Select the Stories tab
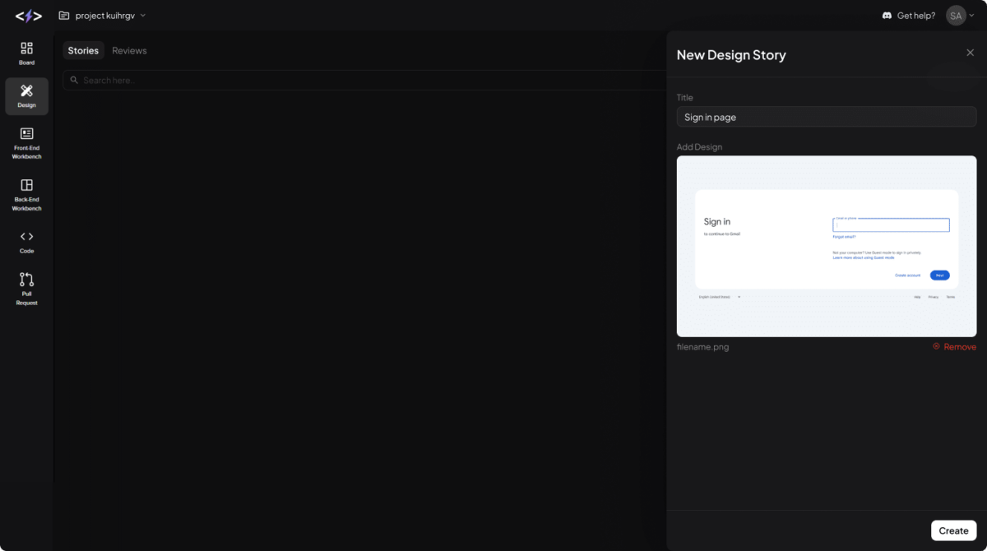 coord(83,50)
